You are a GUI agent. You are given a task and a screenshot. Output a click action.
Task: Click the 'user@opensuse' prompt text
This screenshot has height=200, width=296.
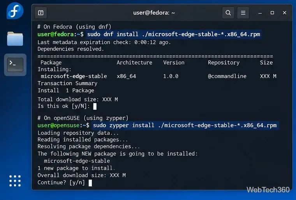(58, 125)
